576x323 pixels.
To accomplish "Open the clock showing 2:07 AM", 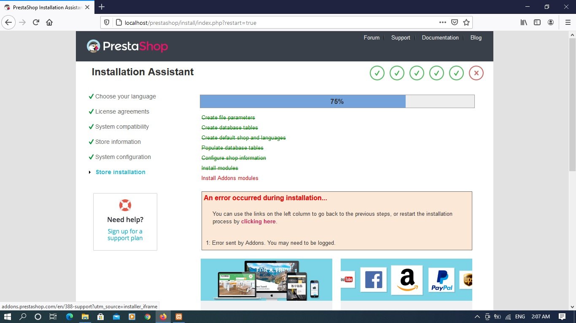I will 541,317.
